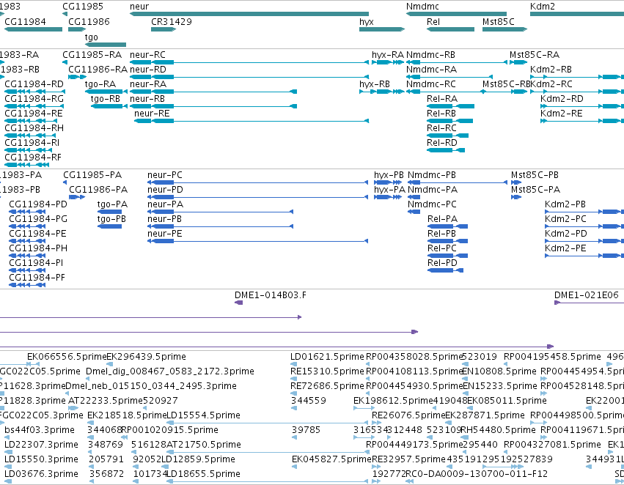
Task: Click transcript Rel-RD
Action: (446, 150)
